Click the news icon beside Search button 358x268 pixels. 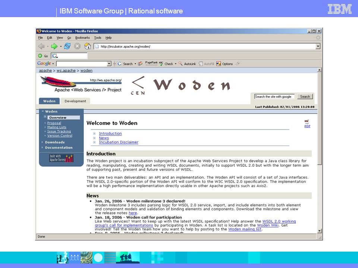pyautogui.click(x=140, y=64)
